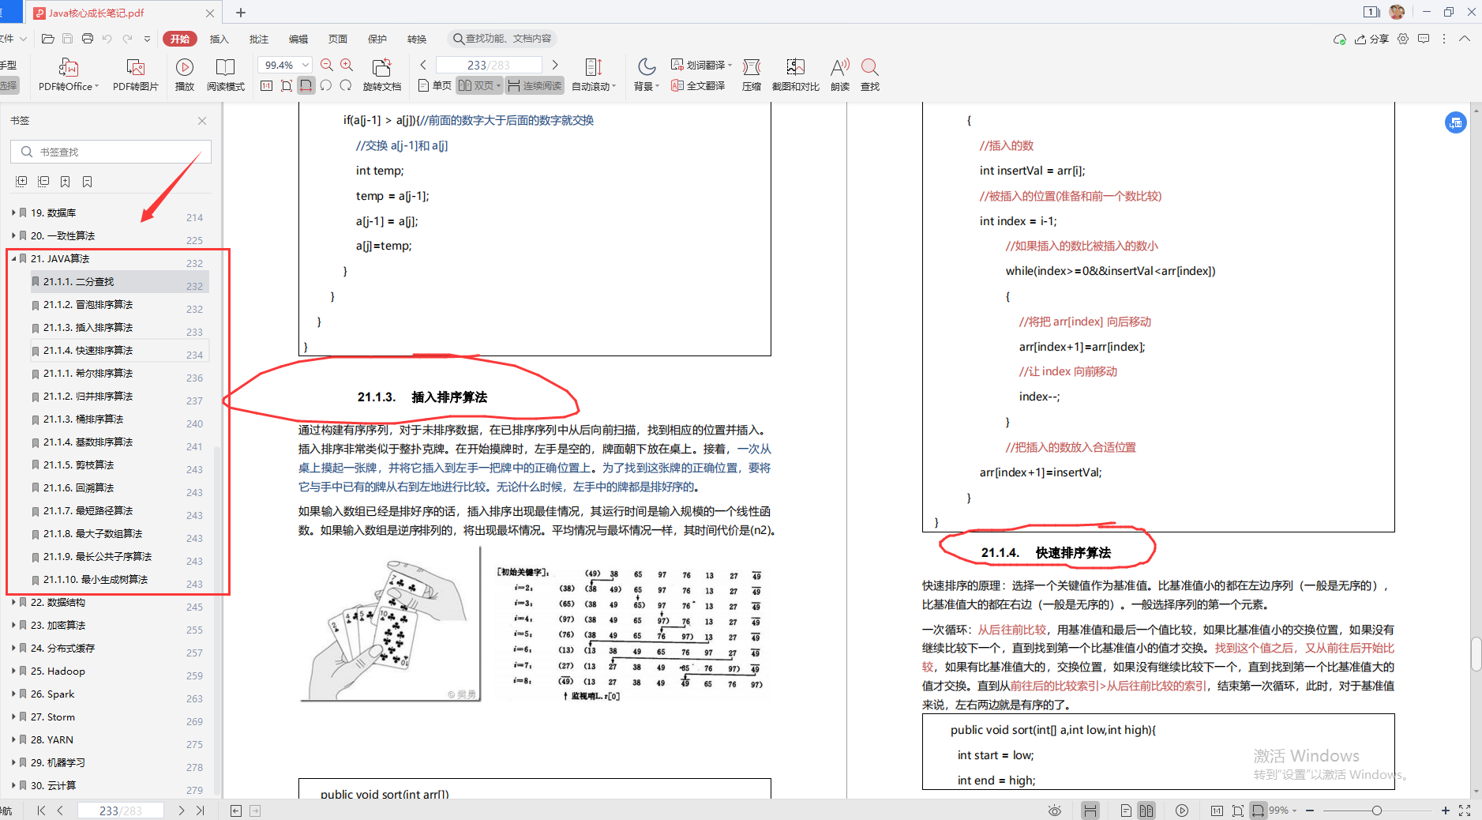Open the 压缩 compress PDF tool

point(751,75)
